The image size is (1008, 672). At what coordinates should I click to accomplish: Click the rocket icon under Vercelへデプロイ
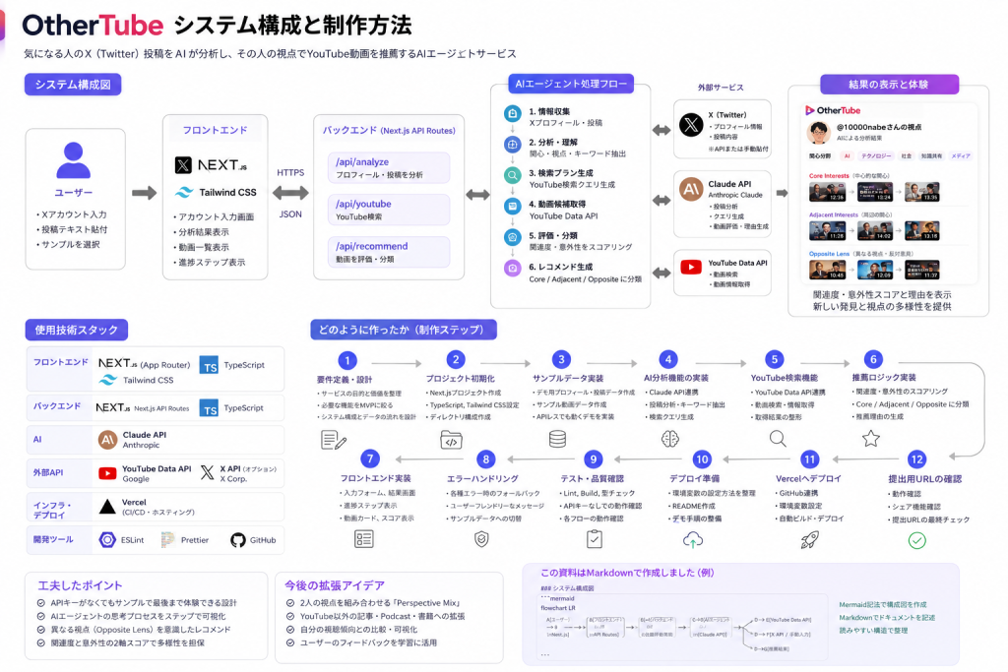(809, 539)
